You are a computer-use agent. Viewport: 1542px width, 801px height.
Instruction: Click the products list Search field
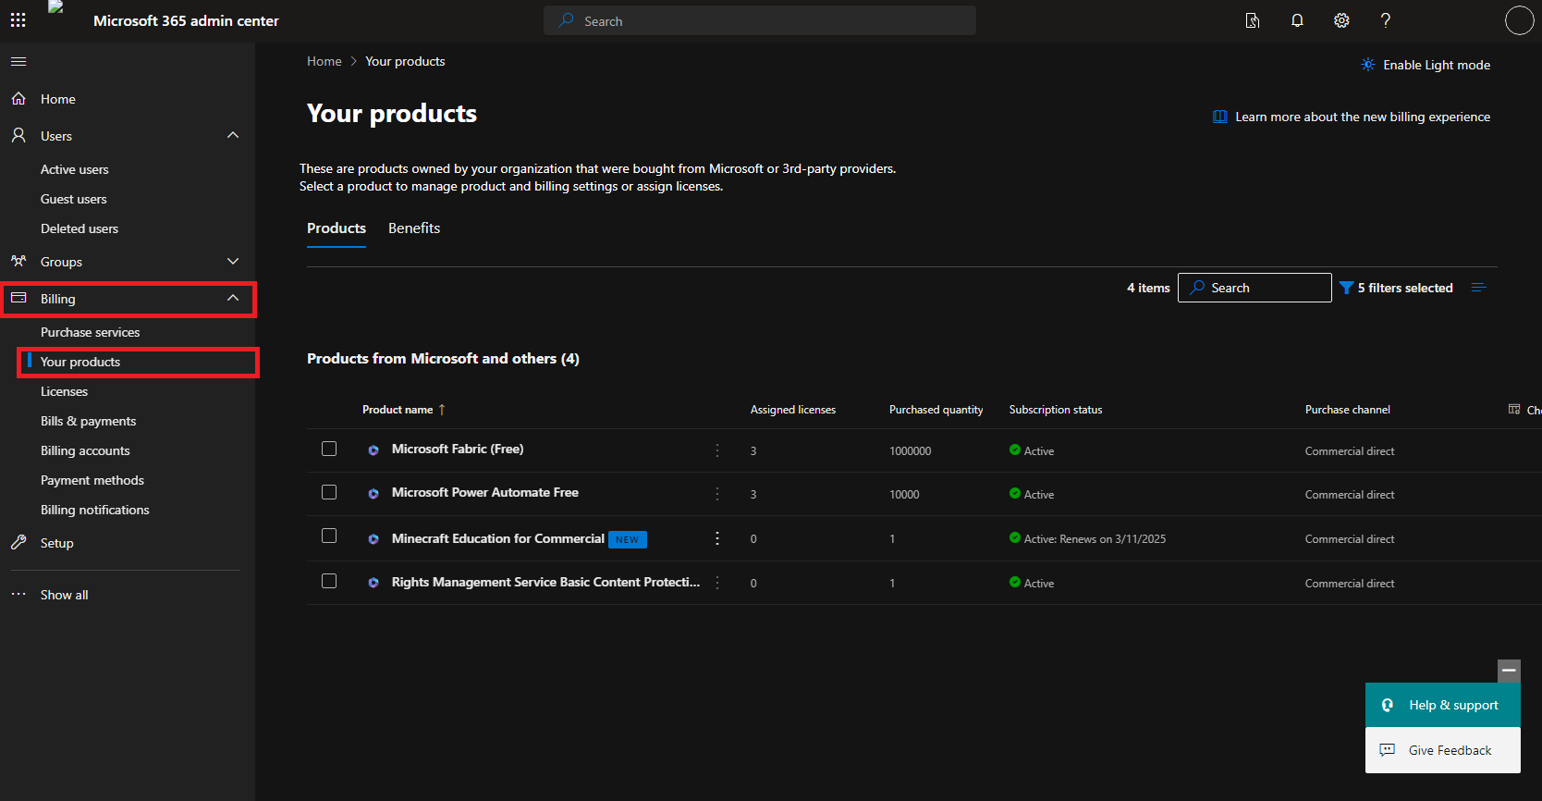click(1254, 288)
